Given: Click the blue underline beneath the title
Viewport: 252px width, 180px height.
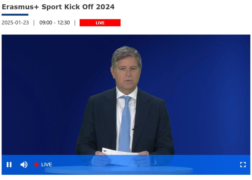Looking at the screenshot, I should click(15, 15).
